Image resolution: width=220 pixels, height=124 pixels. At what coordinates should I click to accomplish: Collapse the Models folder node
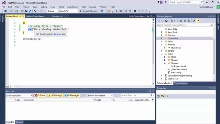[162, 44]
